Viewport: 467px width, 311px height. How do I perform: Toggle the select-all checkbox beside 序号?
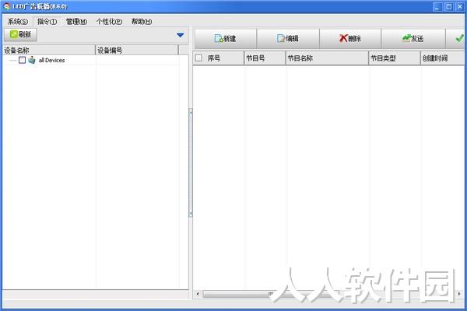[198, 58]
